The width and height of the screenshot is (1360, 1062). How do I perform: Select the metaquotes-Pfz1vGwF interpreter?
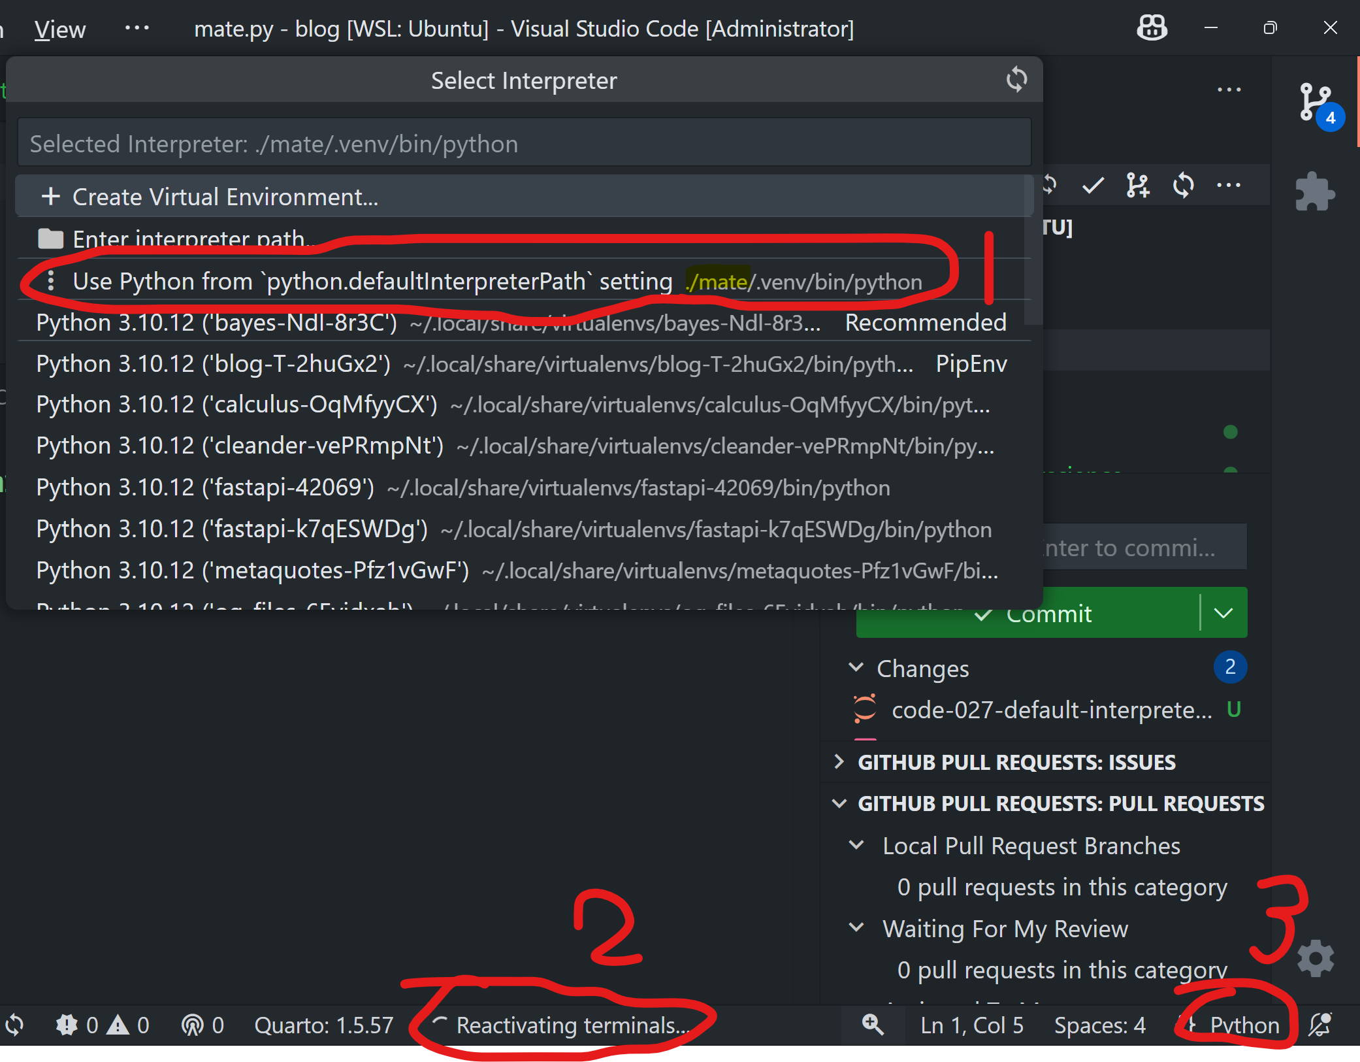click(x=524, y=571)
